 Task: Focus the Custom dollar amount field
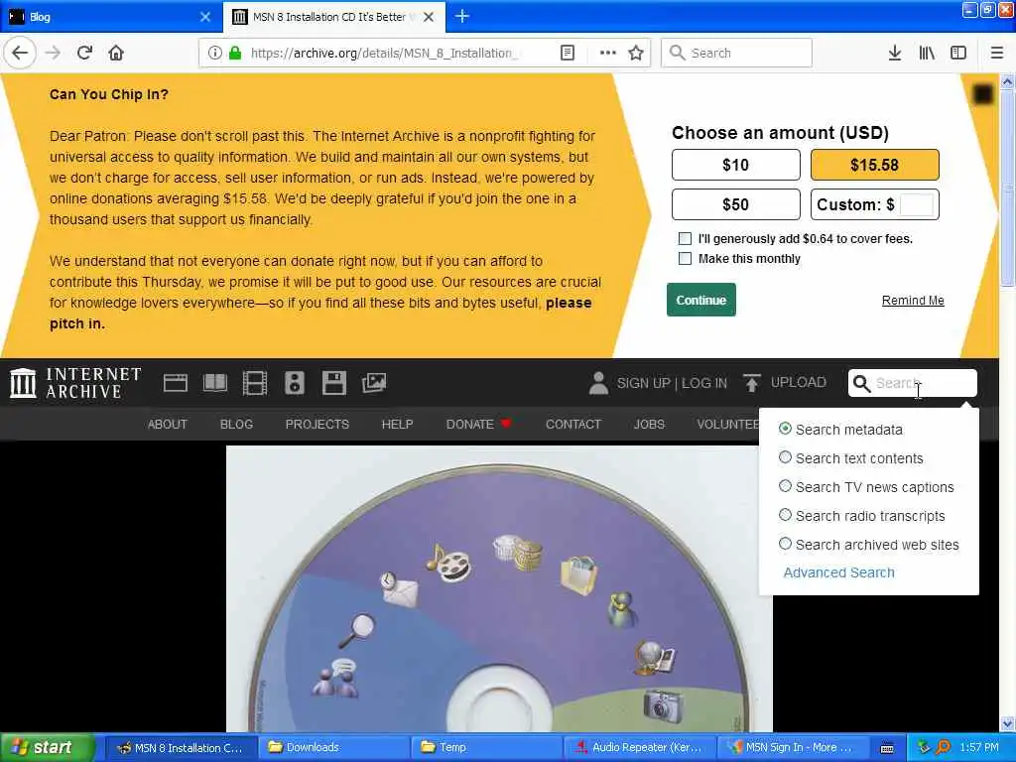(x=916, y=204)
